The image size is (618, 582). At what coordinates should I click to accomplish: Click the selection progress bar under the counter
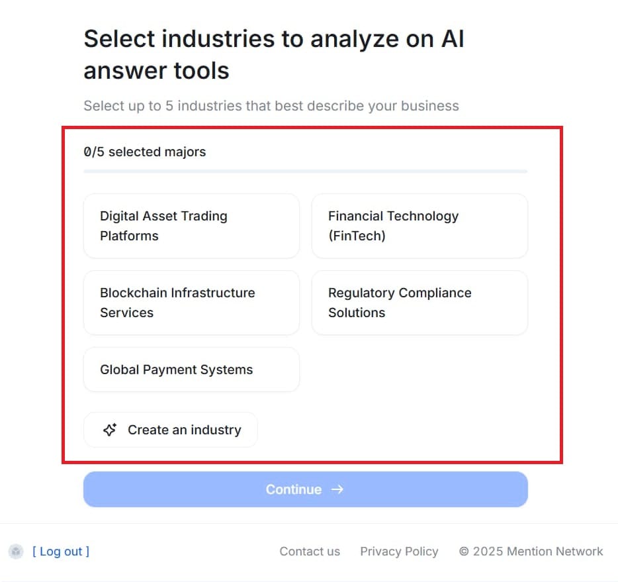pos(305,171)
